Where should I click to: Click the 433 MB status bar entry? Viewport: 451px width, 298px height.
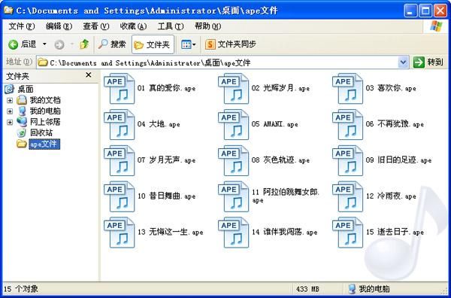point(307,289)
